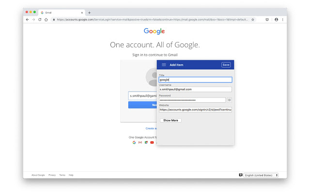Click the Google email input field
The image size is (310, 193).
pos(142,96)
